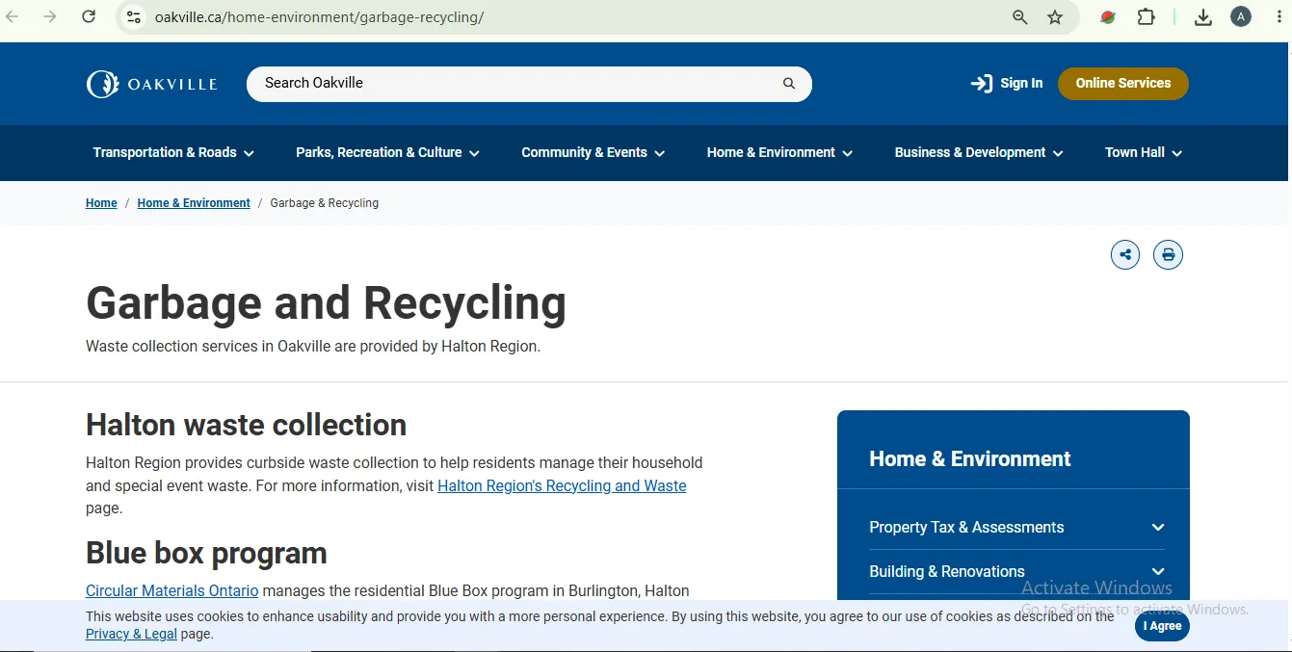This screenshot has width=1292, height=652.
Task: Open site information icon in address bar
Action: pyautogui.click(x=134, y=17)
